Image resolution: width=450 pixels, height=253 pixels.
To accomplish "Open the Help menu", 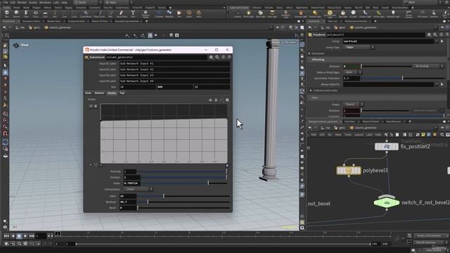I will click(x=64, y=2).
